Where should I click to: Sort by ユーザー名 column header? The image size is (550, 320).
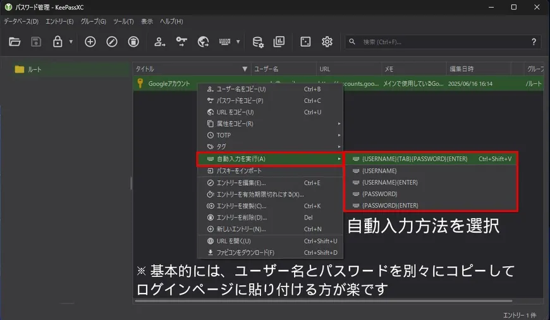coord(283,69)
